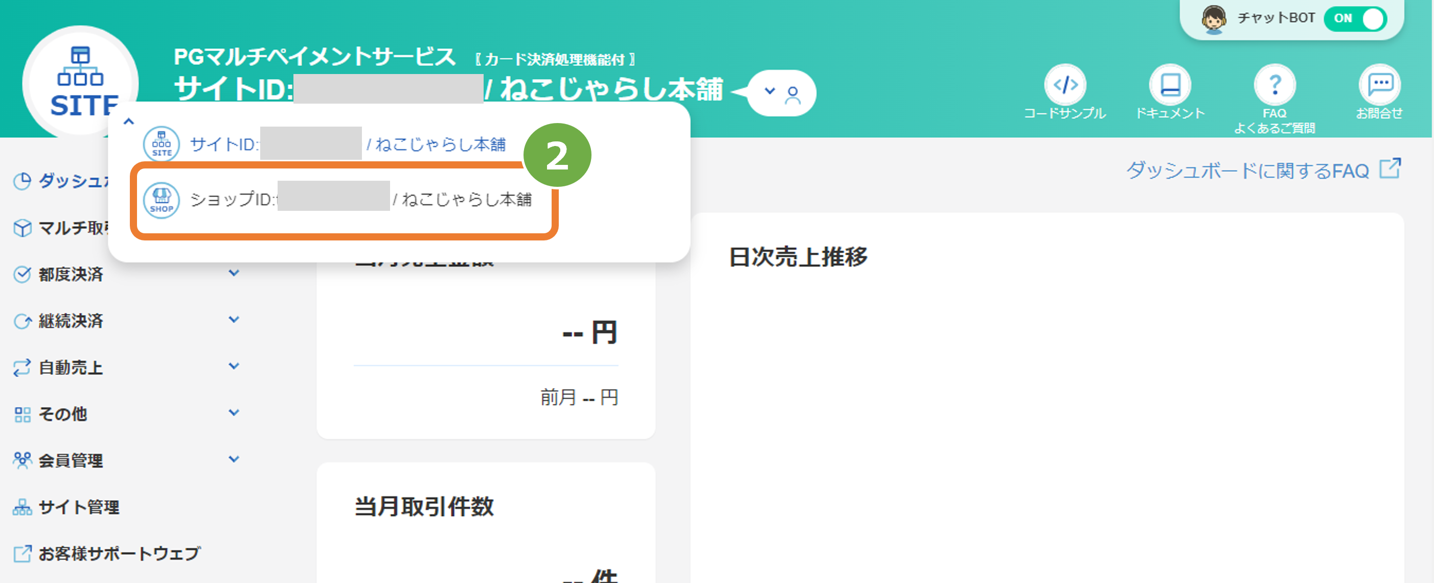
Task: Click the 日次売上推移 heading
Action: coord(798,257)
